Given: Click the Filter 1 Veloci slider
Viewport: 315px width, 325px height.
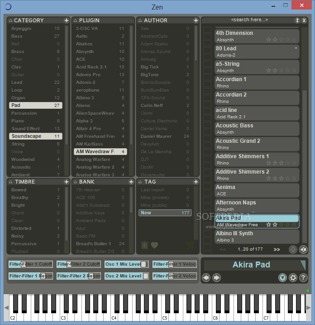Looking at the screenshot, I should (174, 264).
